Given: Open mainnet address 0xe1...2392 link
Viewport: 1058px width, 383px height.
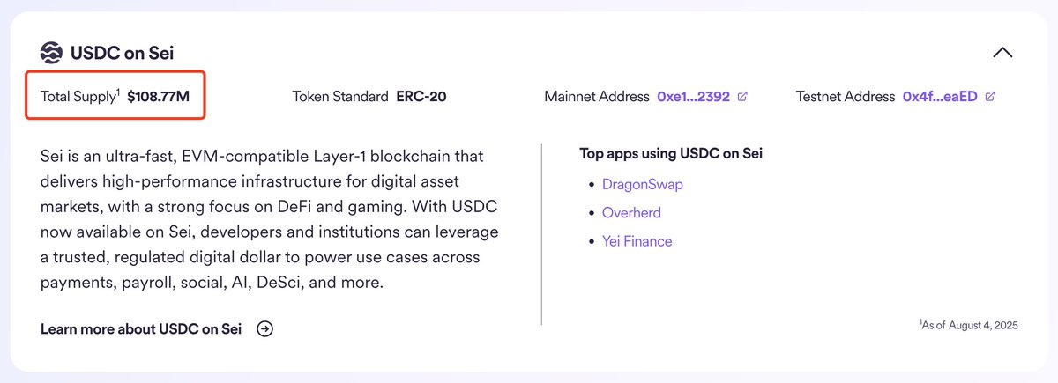Looking at the screenshot, I should pos(693,97).
